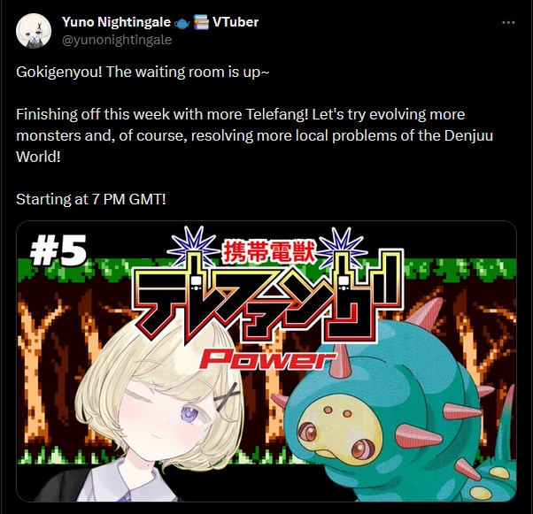Image resolution: width=533 pixels, height=514 pixels.
Task: Click the "Finishing off this week" paragraph
Action: pyautogui.click(x=254, y=135)
